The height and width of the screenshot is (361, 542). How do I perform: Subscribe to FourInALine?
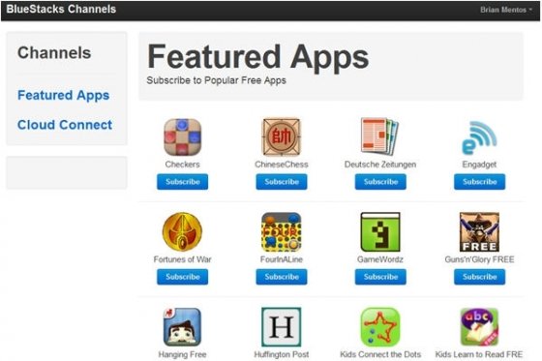pos(282,277)
